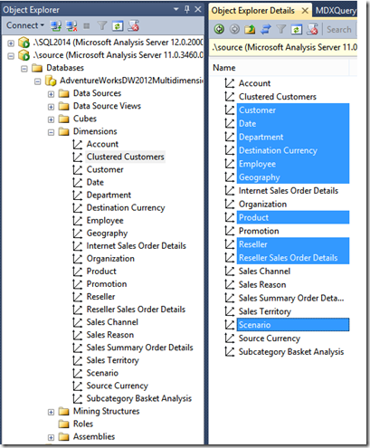Select Sales Territory dimension in tree
Screen dimensions: 370x448
pos(112,360)
